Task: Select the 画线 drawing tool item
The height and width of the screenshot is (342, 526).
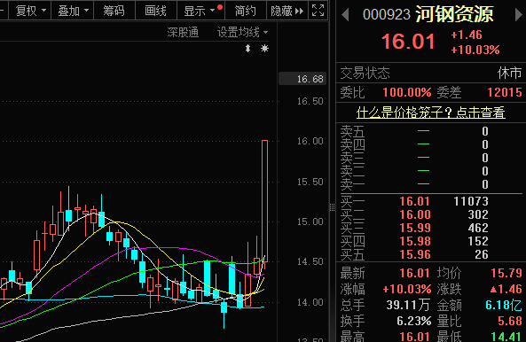Action: click(x=155, y=11)
